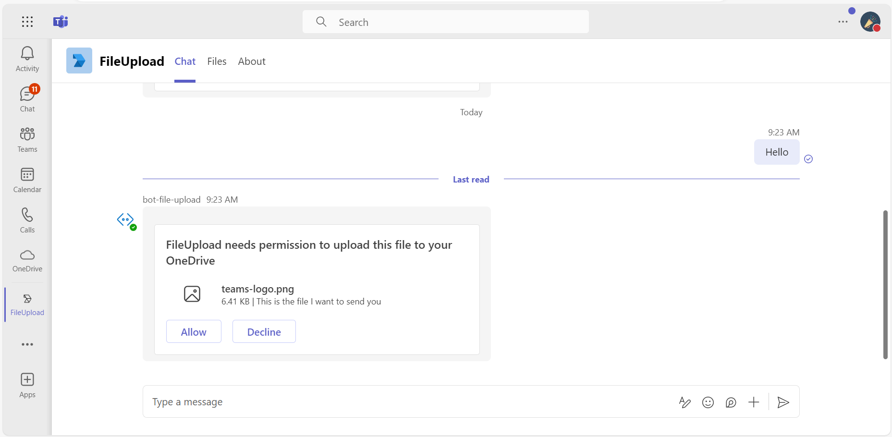Image resolution: width=892 pixels, height=437 pixels.
Task: Click the file size description 6.41 KB line
Action: 301,302
